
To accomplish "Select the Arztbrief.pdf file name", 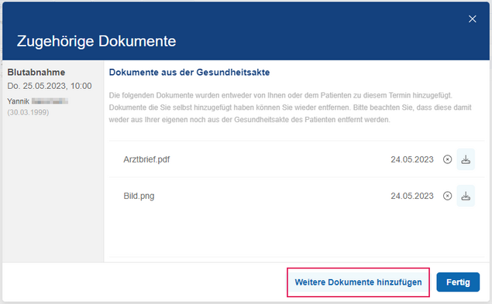I will click(x=146, y=159).
